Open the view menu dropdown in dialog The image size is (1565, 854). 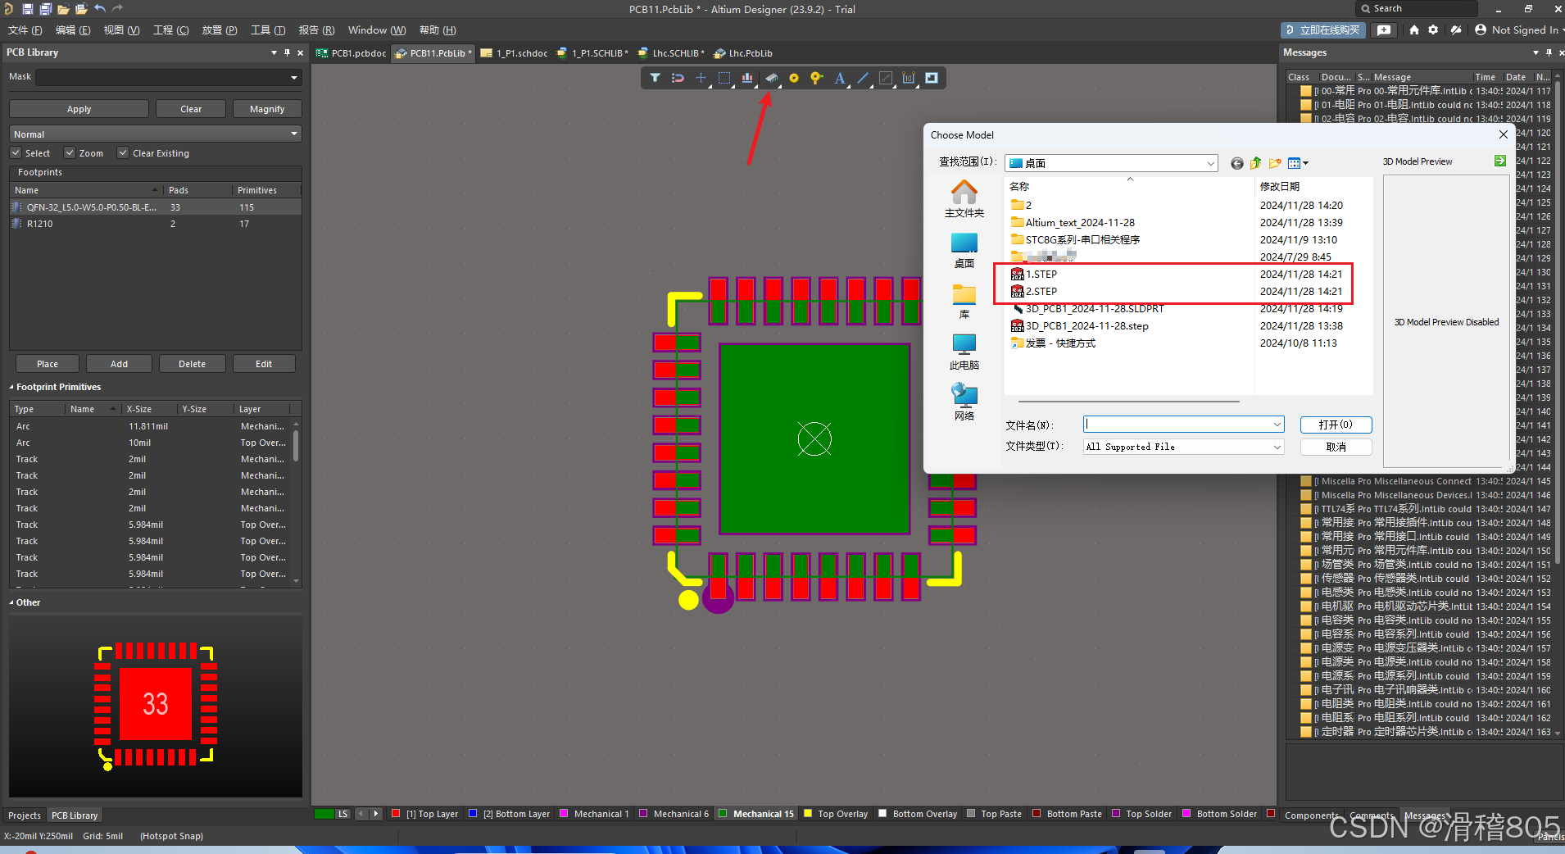pyautogui.click(x=1299, y=163)
